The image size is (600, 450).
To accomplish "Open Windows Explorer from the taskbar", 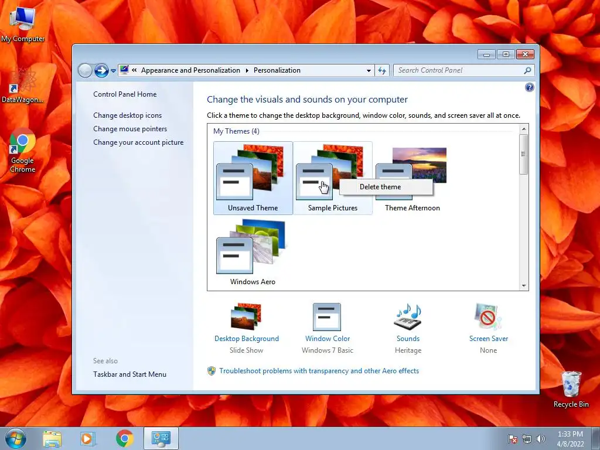I will point(52,438).
